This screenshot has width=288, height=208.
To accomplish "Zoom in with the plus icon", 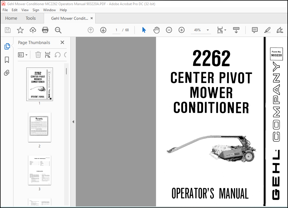I will 182,30.
